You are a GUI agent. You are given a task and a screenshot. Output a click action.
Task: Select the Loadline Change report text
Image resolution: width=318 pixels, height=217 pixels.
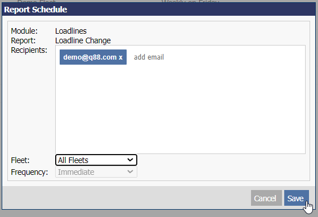pos(83,40)
